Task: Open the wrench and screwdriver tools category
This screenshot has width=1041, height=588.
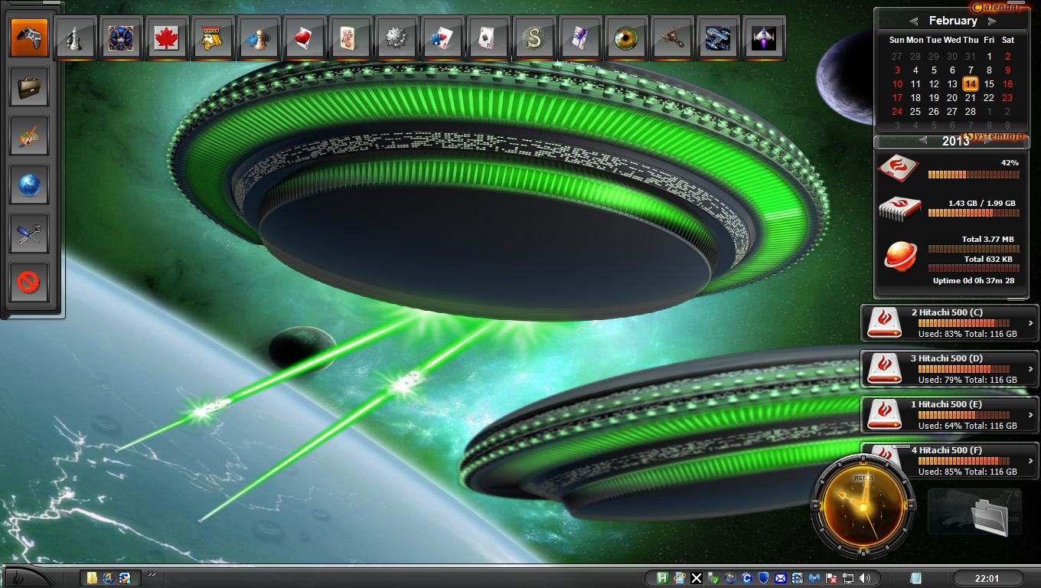Action: coord(30,234)
